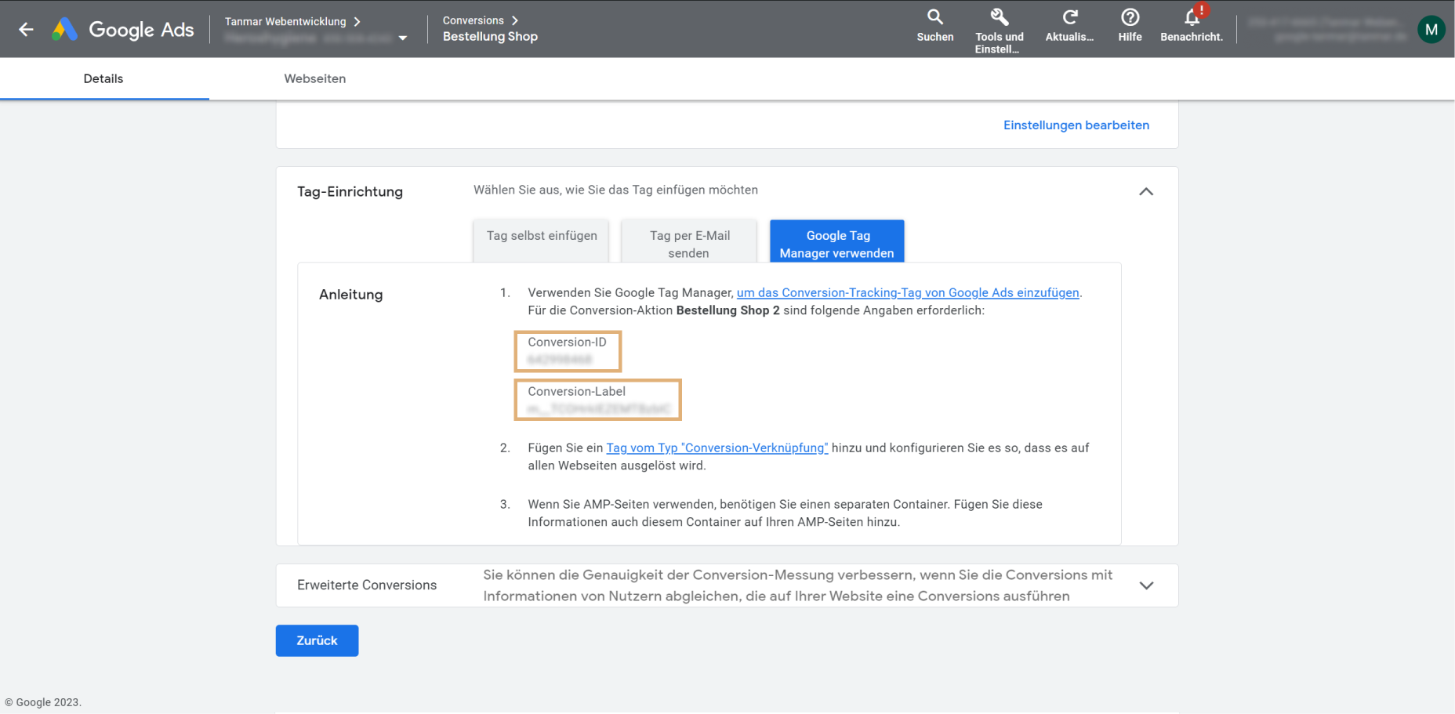Open the account selector dropdown arrow

click(403, 38)
